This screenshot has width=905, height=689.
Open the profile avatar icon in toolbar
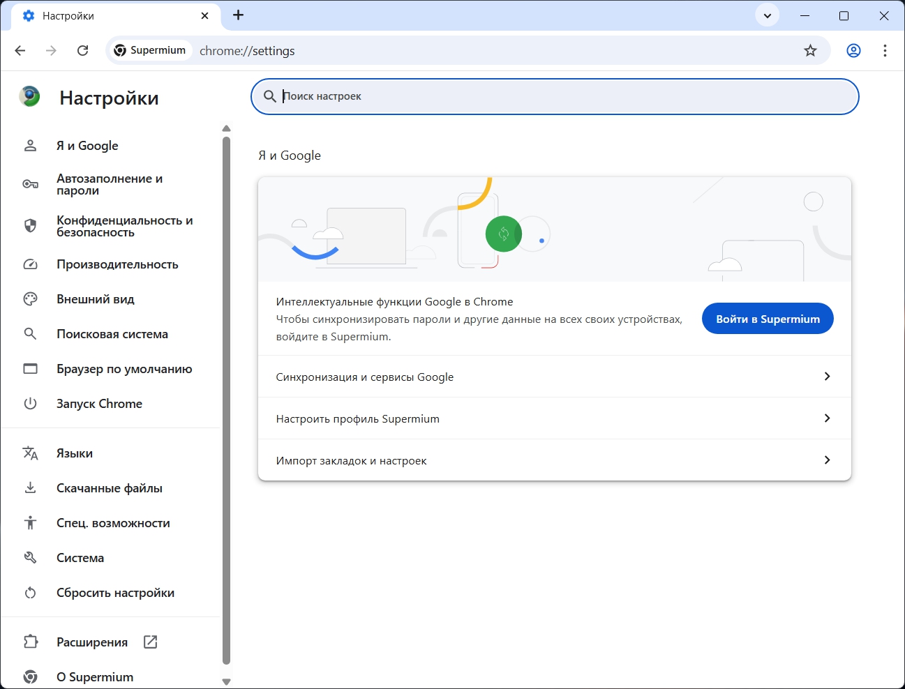point(853,50)
